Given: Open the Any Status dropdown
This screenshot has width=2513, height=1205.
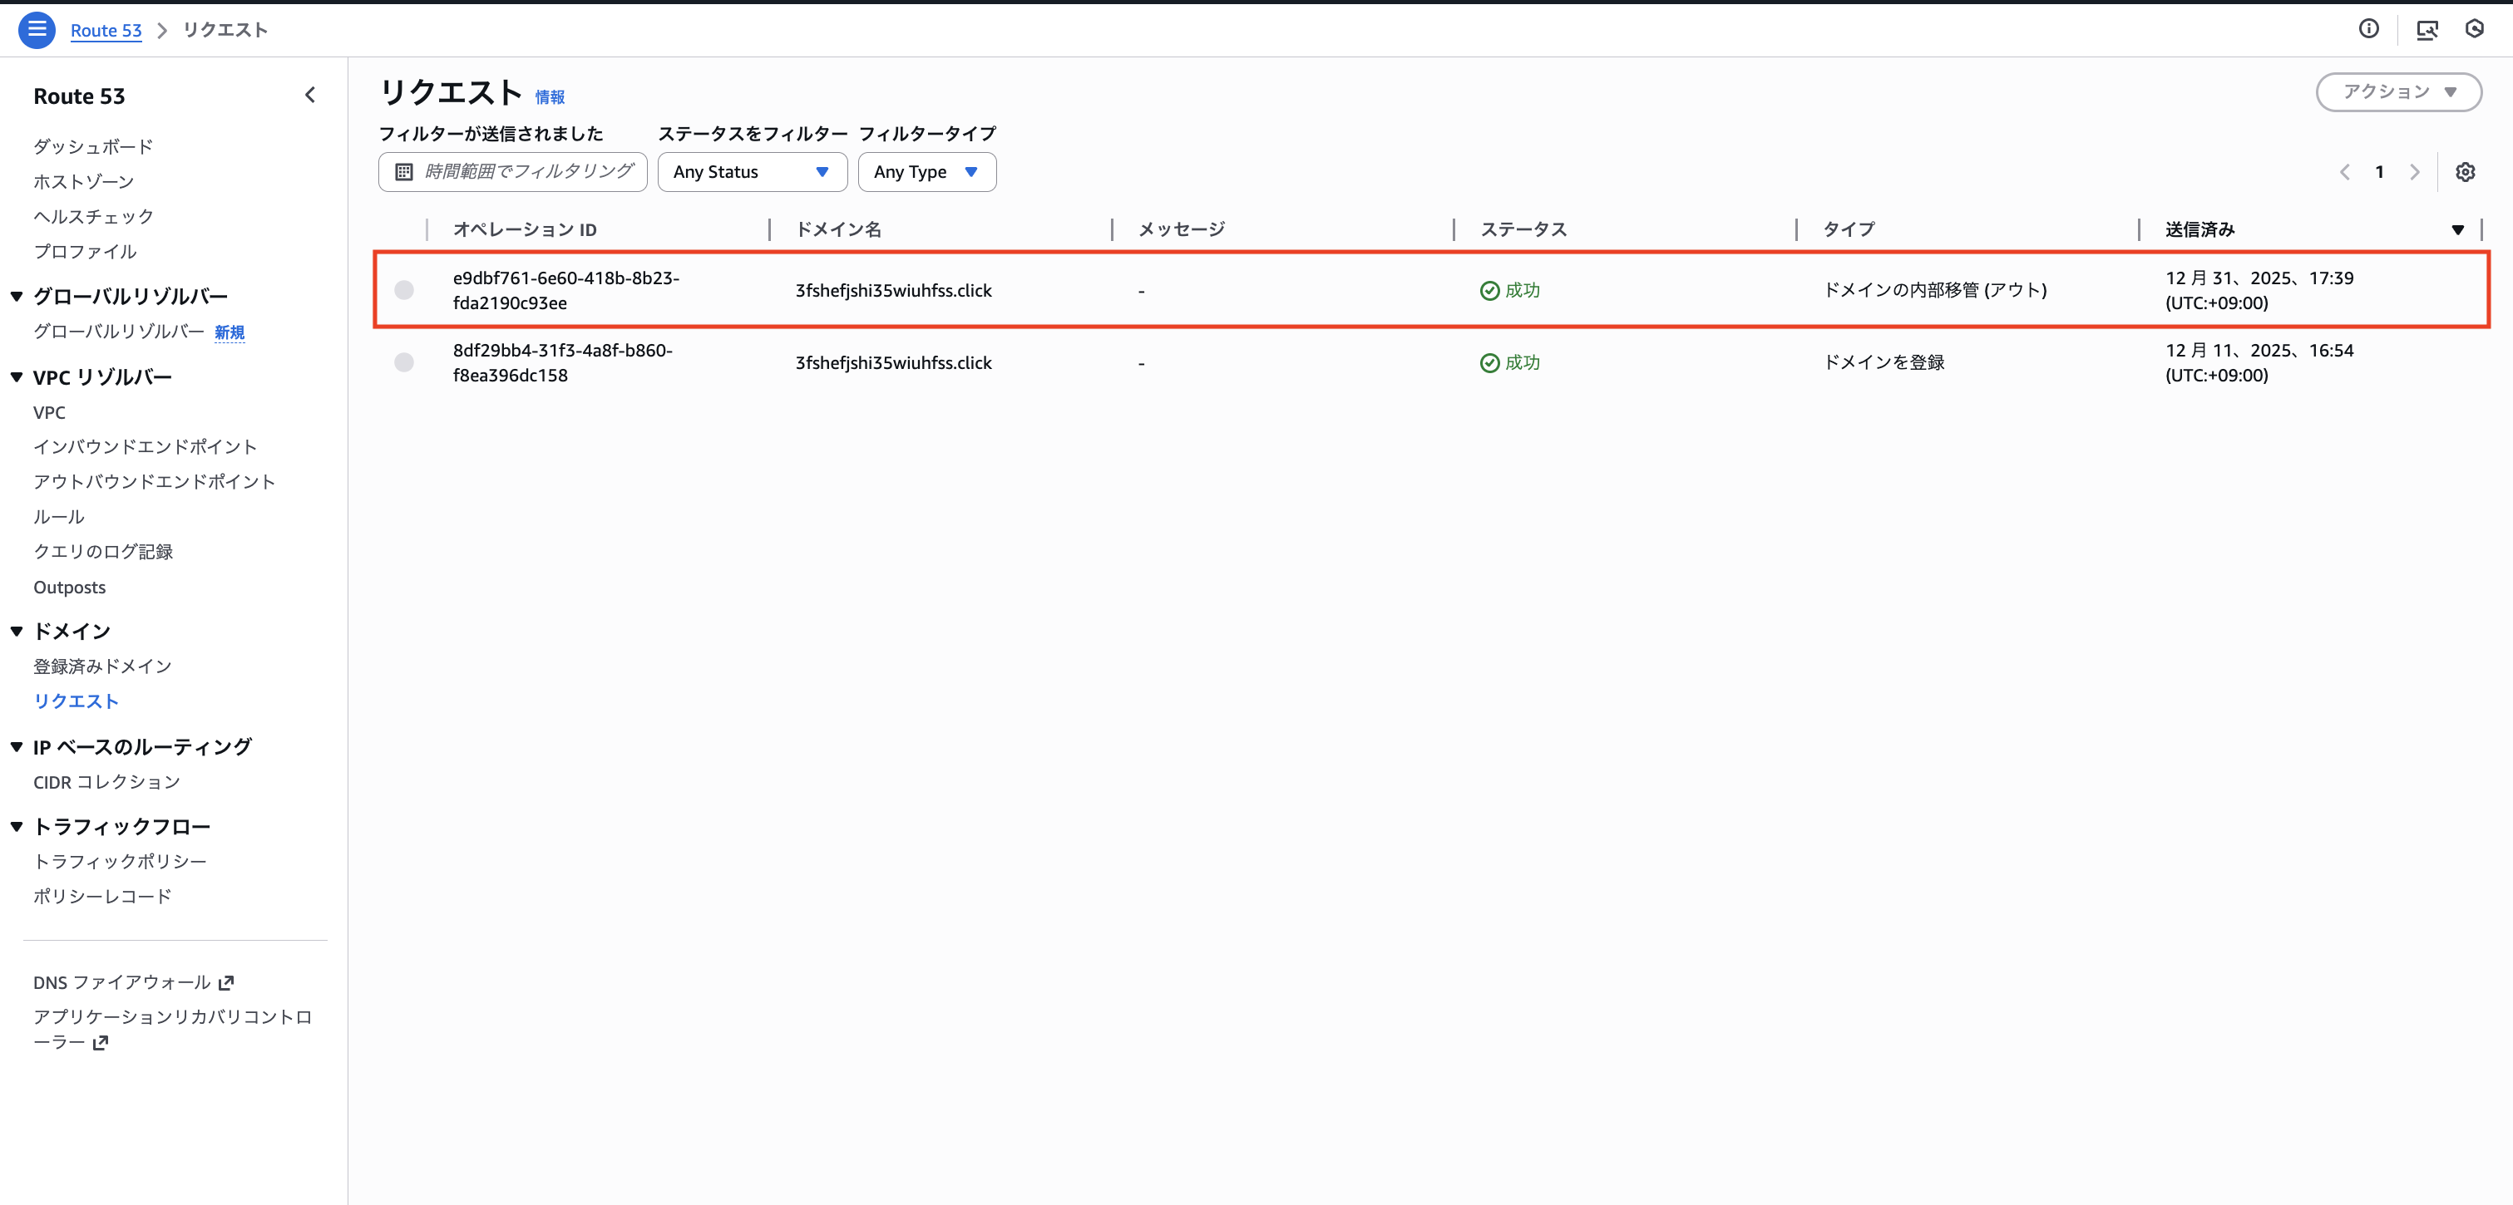Looking at the screenshot, I should [751, 171].
